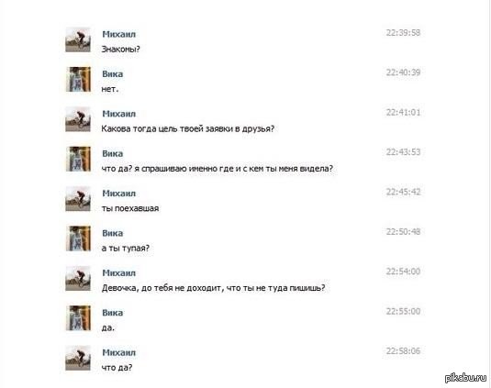The width and height of the screenshot is (491, 388).
Task: Click the pikabu.ru watermark
Action: tap(465, 377)
